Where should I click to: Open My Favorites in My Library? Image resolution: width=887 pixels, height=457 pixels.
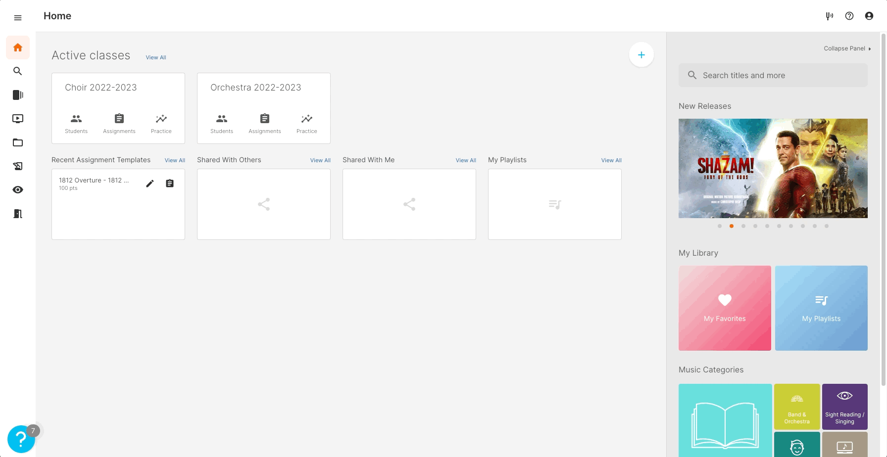(x=725, y=308)
